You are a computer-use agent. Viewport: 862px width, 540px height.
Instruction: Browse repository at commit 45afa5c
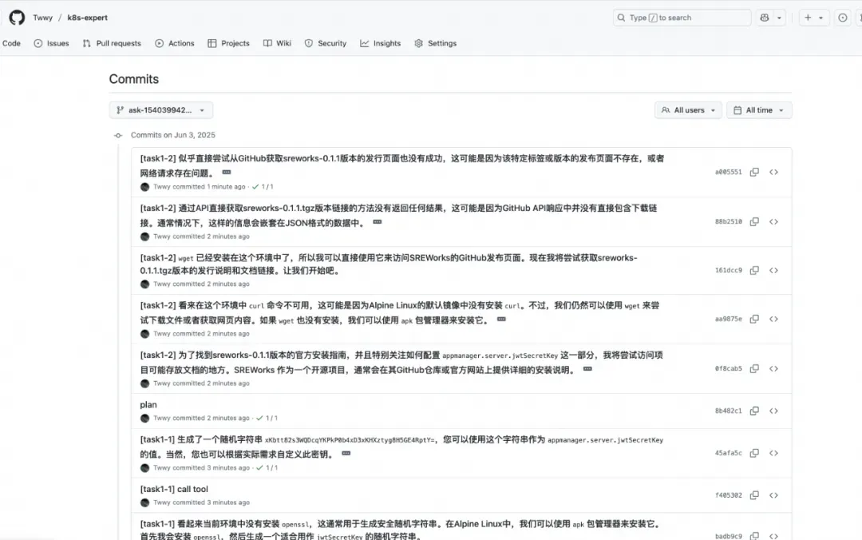tap(773, 453)
